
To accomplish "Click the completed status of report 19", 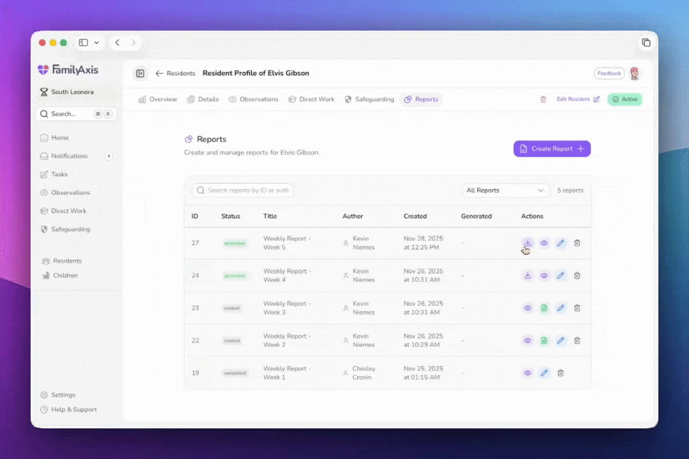I will pyautogui.click(x=235, y=373).
